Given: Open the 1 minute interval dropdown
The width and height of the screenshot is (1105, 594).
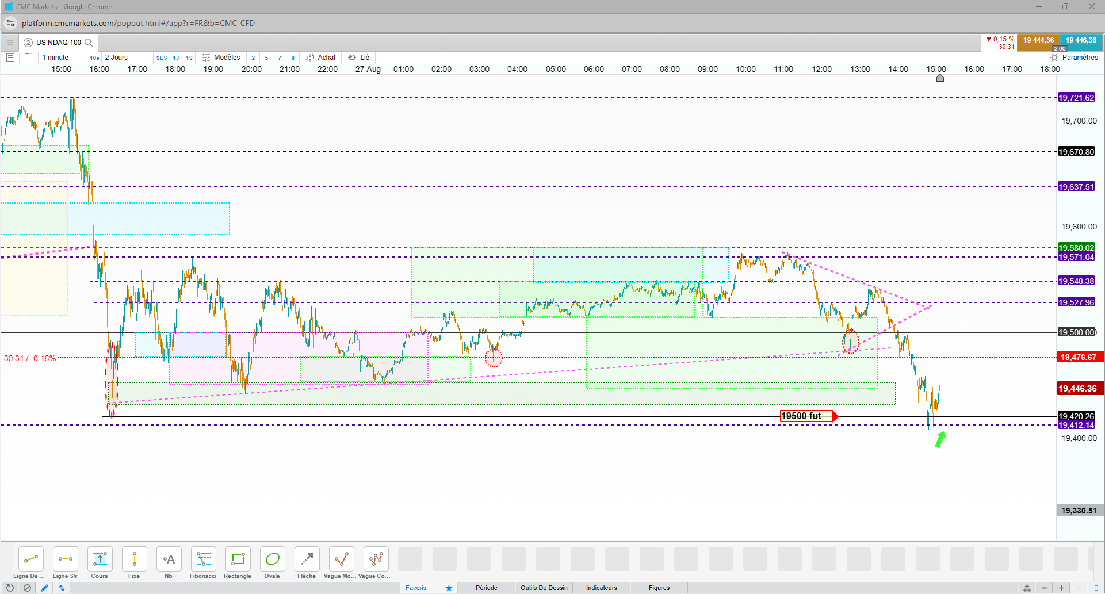Looking at the screenshot, I should [x=55, y=58].
